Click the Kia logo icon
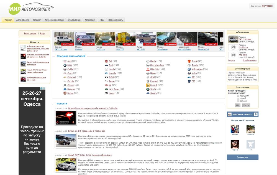This screenshot has width=277, height=175. coord(106,85)
